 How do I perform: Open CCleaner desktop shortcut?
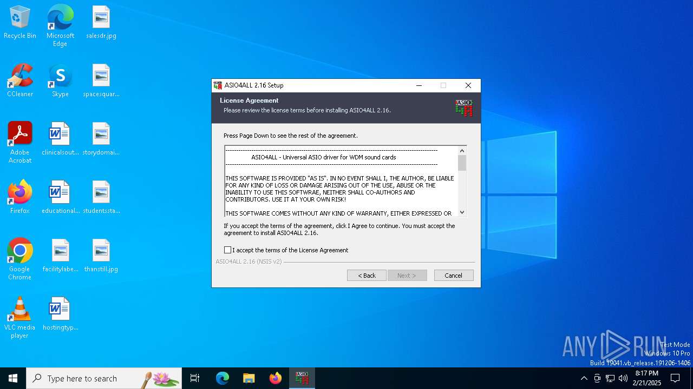click(20, 80)
